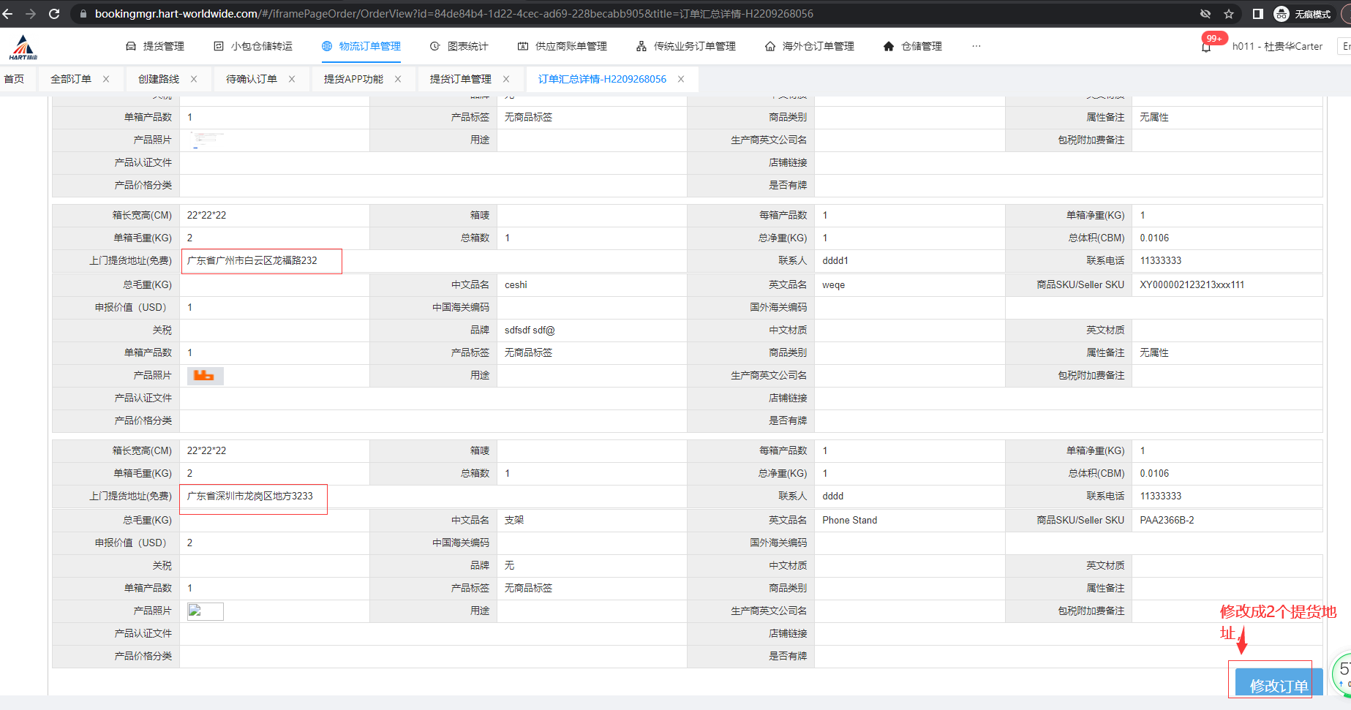Open the notification bell icon
Image resolution: width=1351 pixels, height=710 pixels.
[1206, 47]
